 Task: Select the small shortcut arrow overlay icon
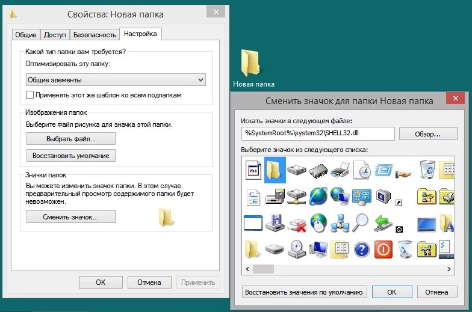coord(399,203)
